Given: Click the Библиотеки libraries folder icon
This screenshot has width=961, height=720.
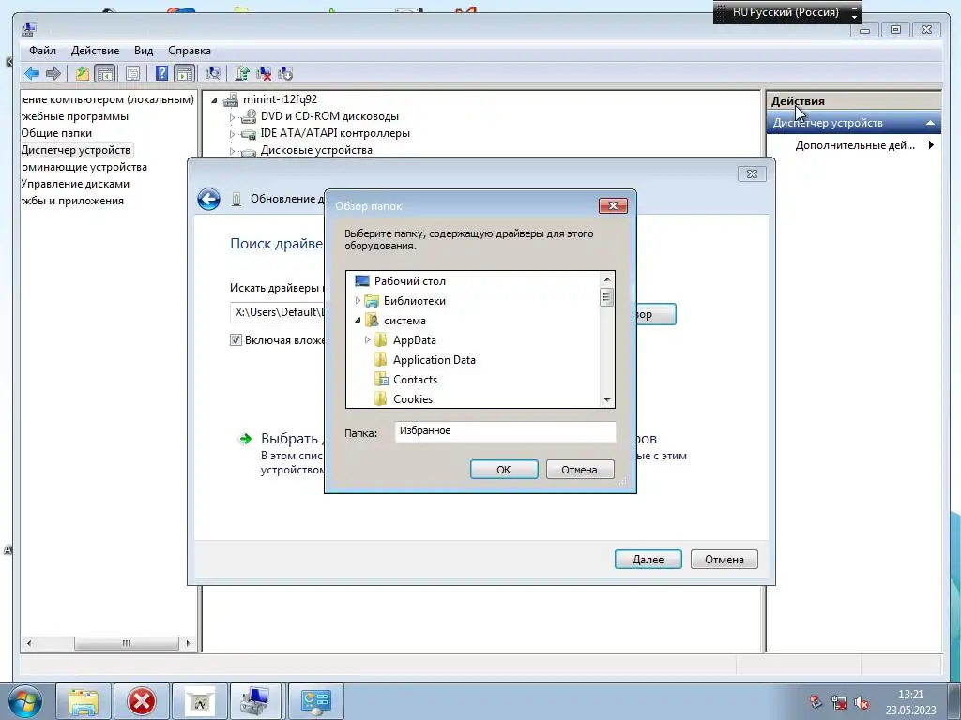Looking at the screenshot, I should [372, 301].
